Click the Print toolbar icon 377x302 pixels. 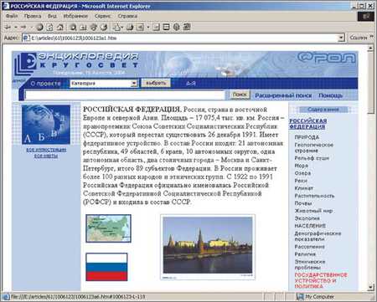pyautogui.click(x=130, y=27)
